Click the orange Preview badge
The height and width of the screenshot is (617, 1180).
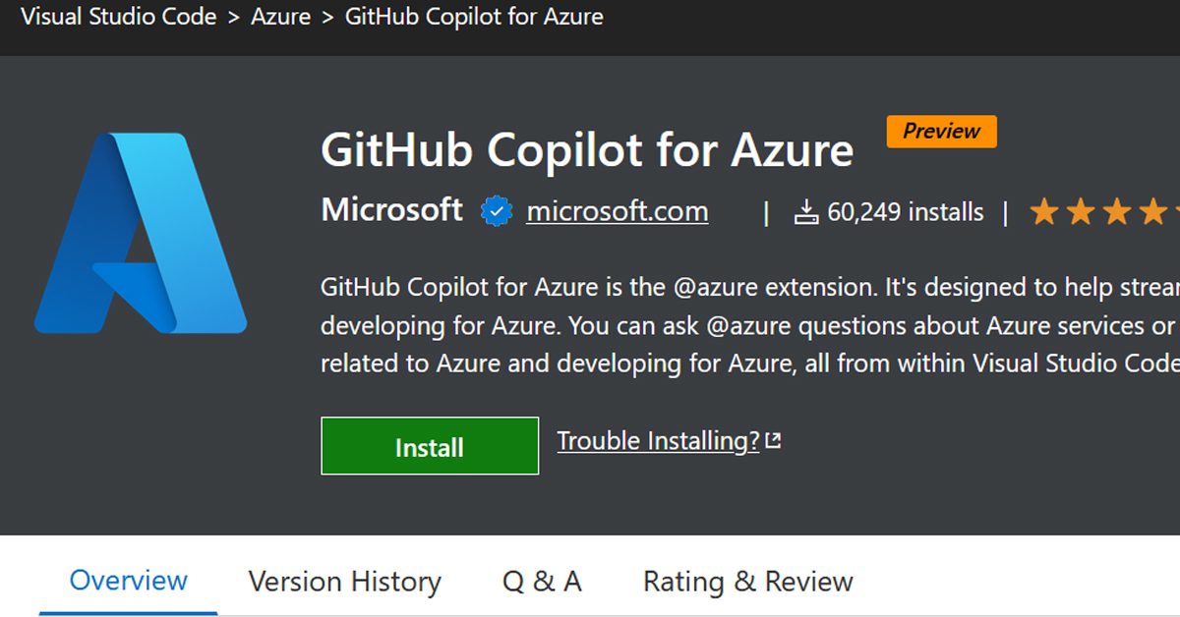941,132
